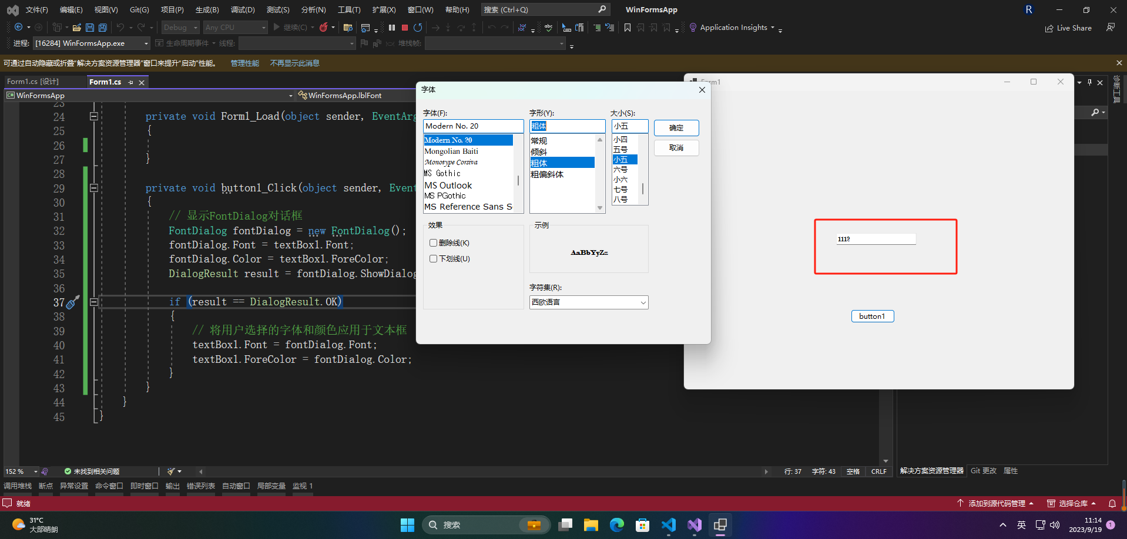This screenshot has width=1127, height=539.
Task: Click the font size list scrollbar
Action: [x=643, y=169]
